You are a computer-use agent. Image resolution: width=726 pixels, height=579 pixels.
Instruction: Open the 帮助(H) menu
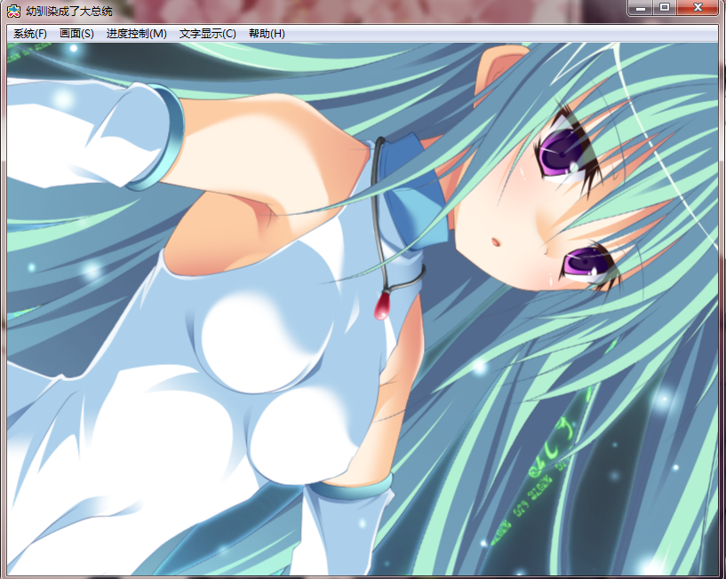tap(267, 34)
